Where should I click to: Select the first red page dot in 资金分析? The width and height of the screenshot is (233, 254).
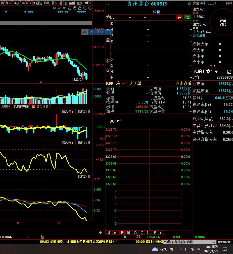point(211,66)
